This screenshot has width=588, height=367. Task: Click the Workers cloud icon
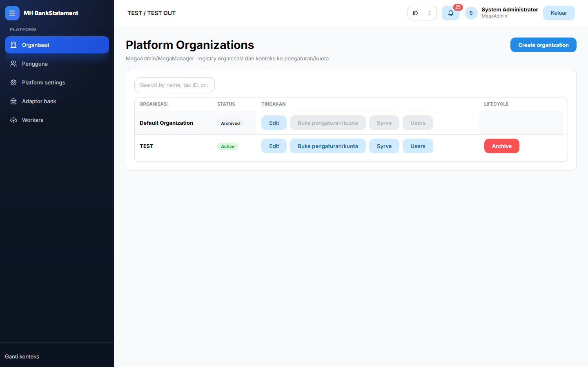pos(13,120)
